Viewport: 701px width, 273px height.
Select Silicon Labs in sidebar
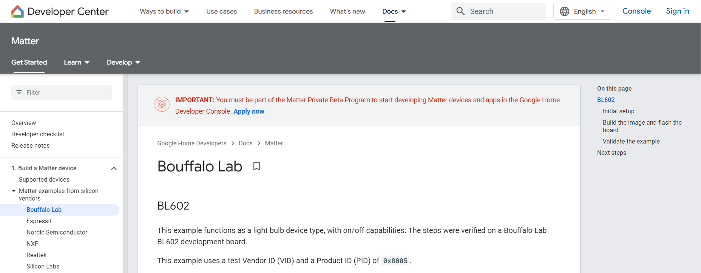click(x=43, y=266)
